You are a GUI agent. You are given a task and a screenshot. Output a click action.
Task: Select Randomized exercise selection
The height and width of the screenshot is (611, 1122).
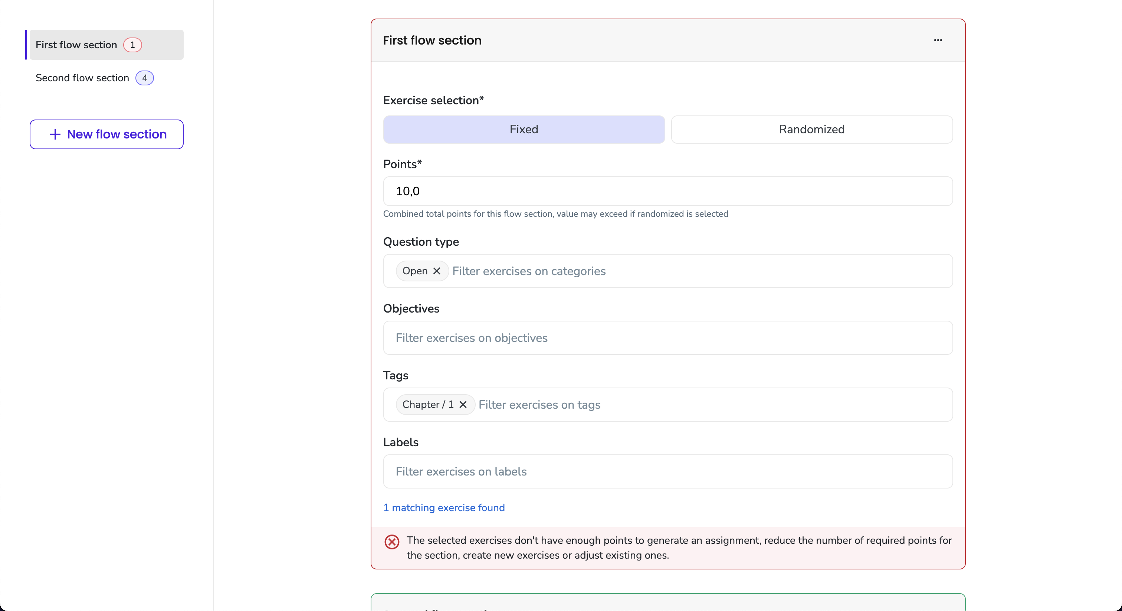click(x=811, y=129)
